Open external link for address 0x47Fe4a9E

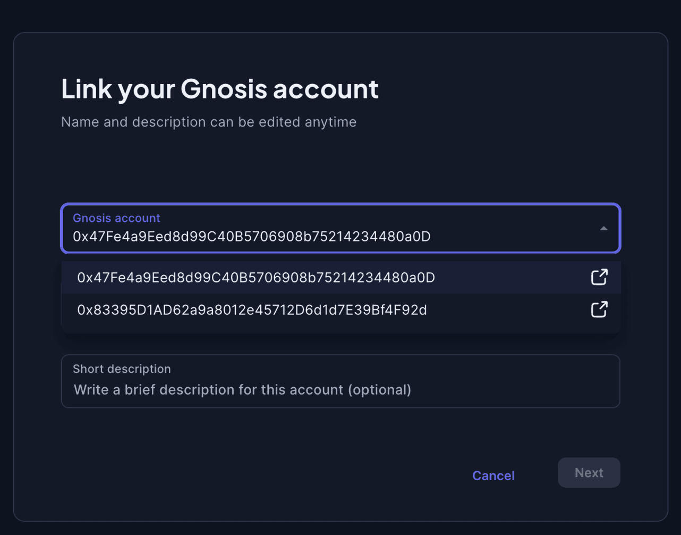(x=599, y=277)
